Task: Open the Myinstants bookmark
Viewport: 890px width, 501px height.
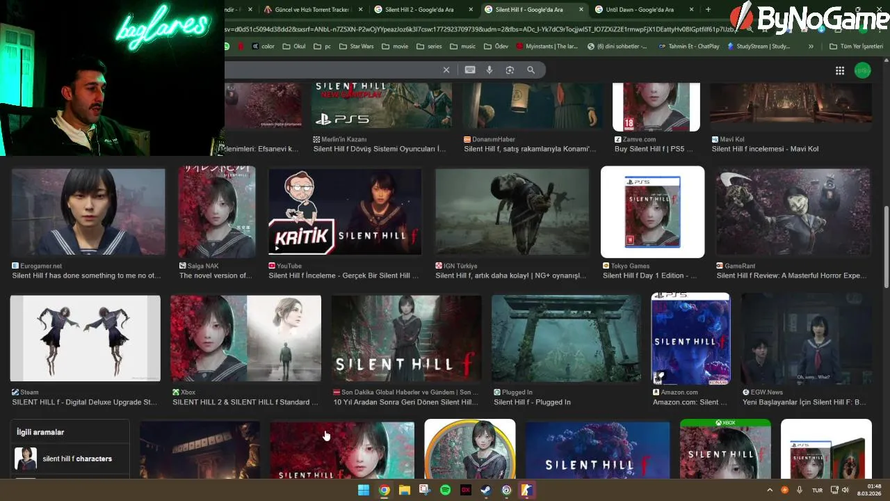Action: (x=547, y=47)
